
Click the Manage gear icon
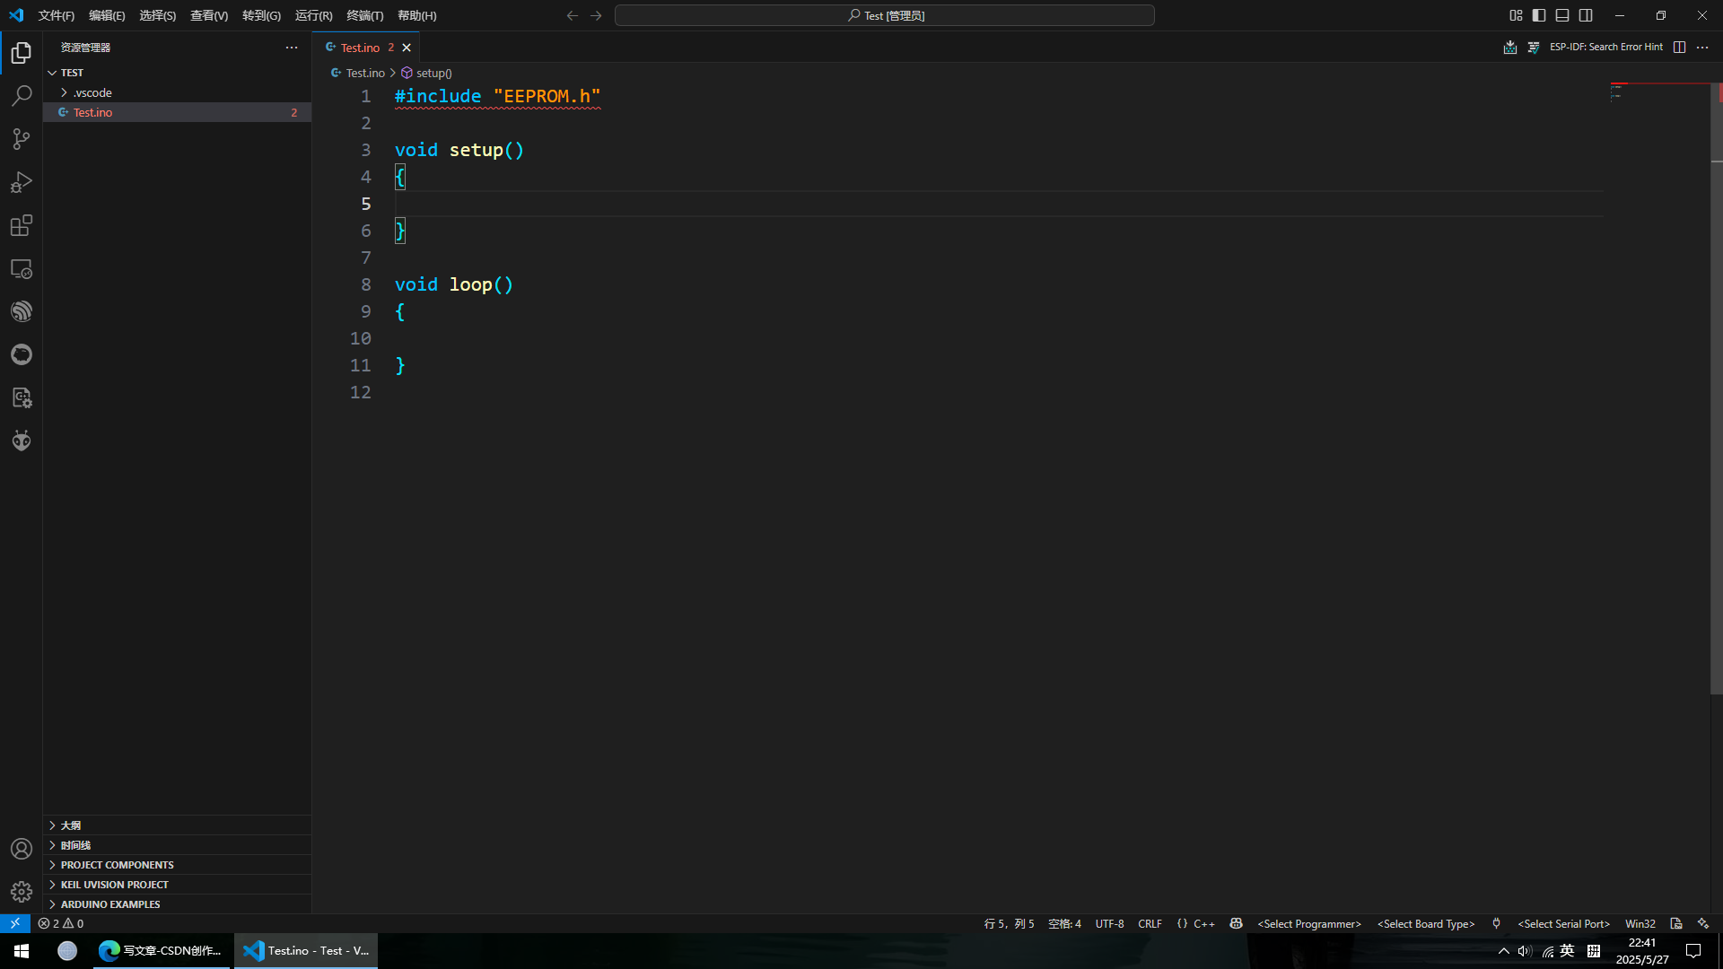(22, 892)
